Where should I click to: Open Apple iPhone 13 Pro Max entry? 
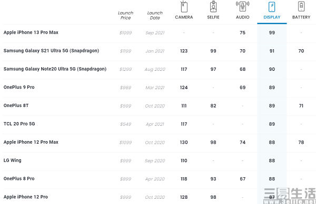(31, 33)
